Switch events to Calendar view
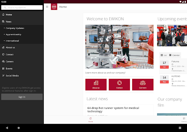 click(174, 55)
